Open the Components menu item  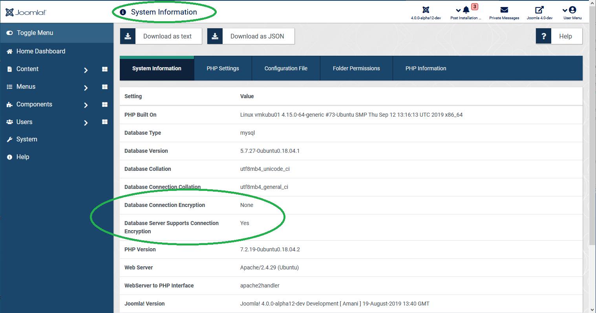point(34,104)
